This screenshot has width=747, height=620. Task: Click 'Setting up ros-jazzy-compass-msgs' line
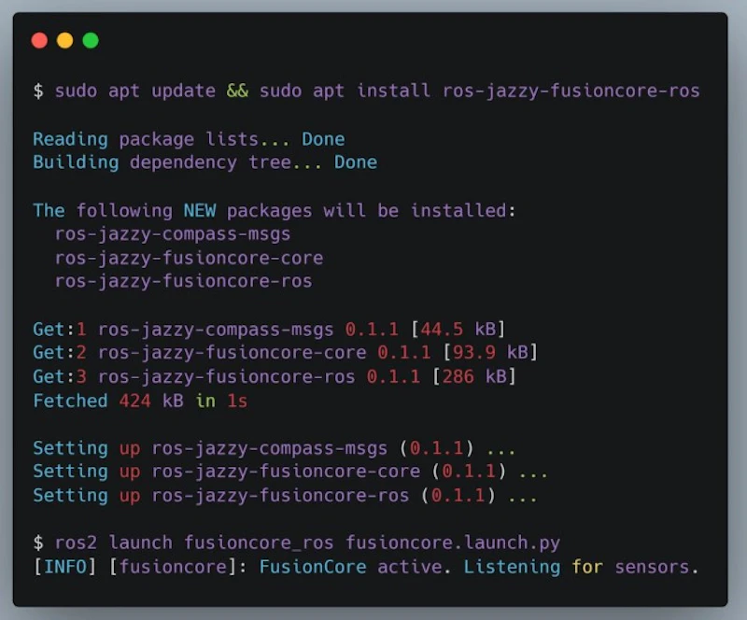coord(275,448)
